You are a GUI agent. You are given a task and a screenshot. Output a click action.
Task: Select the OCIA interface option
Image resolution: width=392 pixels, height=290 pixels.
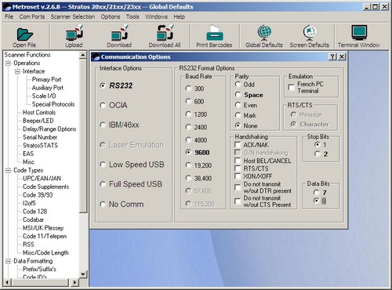point(103,105)
